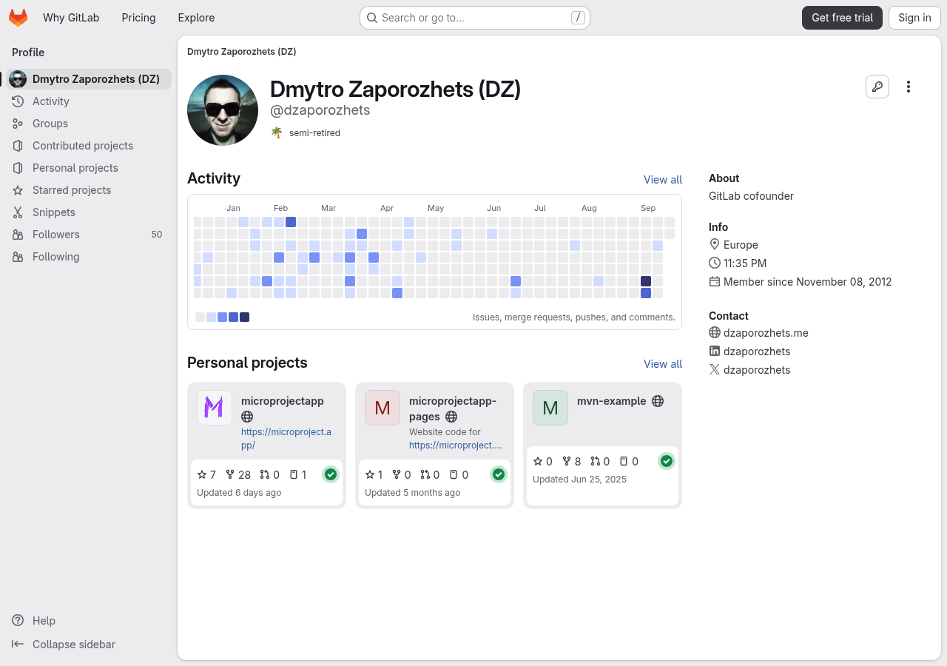Click the Sign in button
Image resolution: width=947 pixels, height=666 pixels.
(914, 18)
